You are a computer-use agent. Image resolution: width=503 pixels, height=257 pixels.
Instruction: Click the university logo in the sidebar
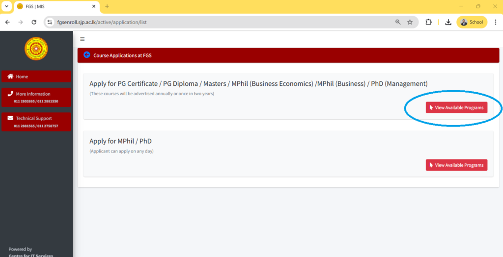[x=36, y=49]
